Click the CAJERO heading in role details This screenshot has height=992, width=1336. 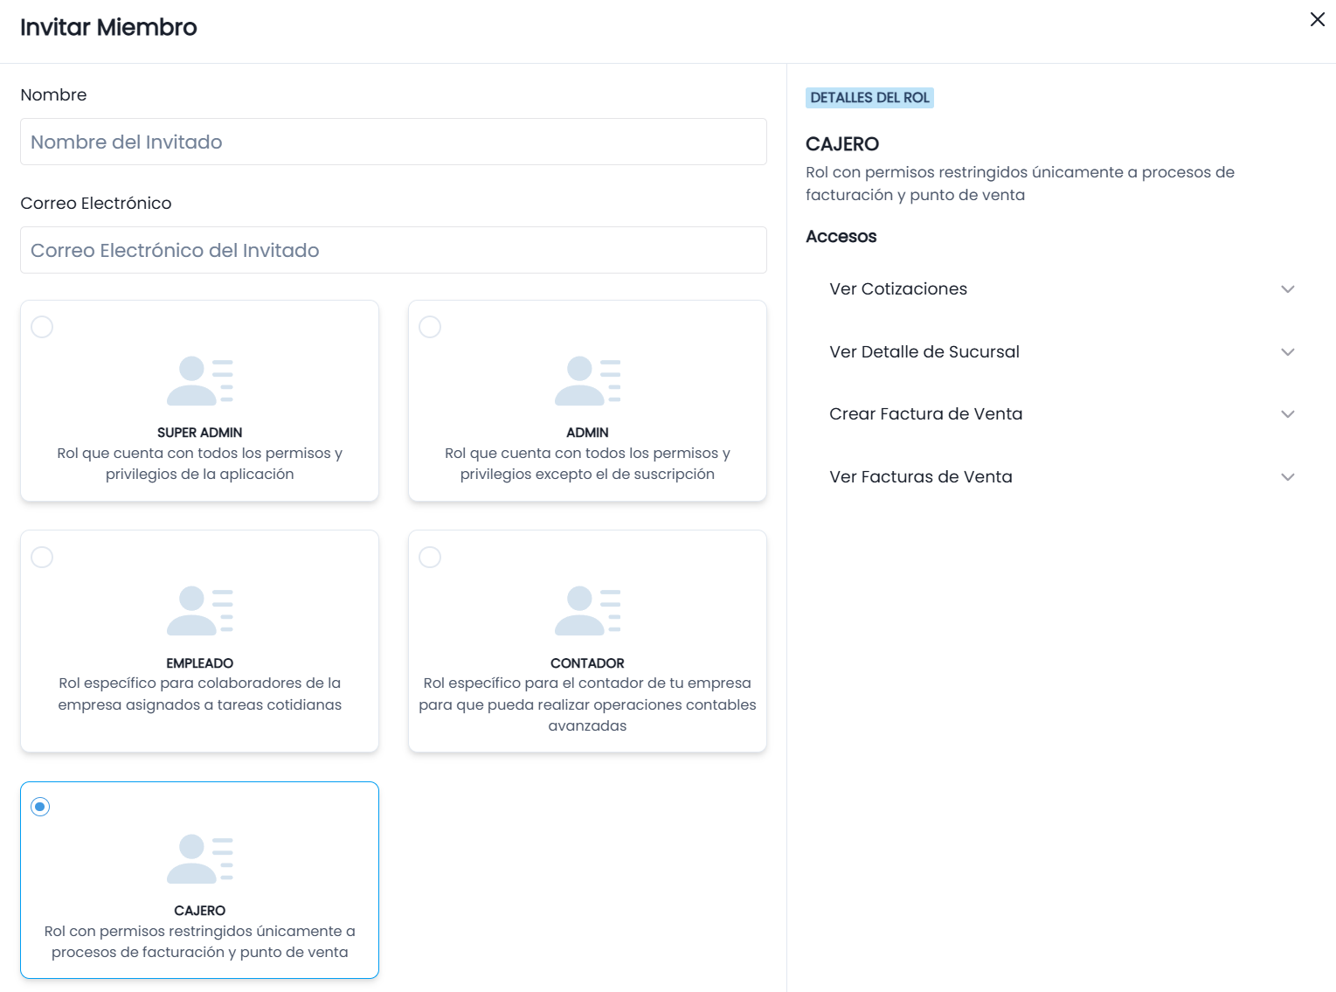click(842, 144)
